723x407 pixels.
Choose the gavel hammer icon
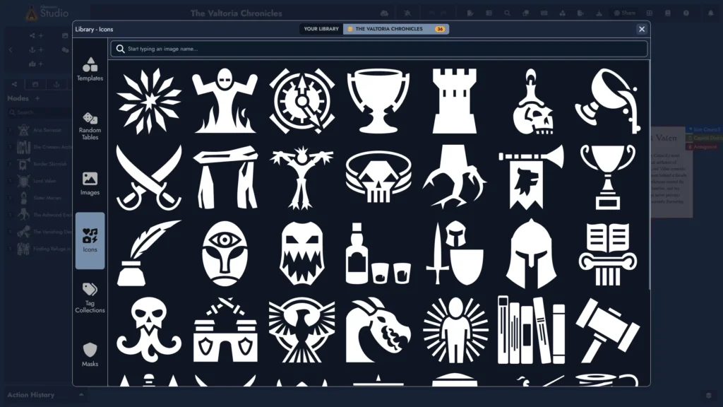point(607,329)
